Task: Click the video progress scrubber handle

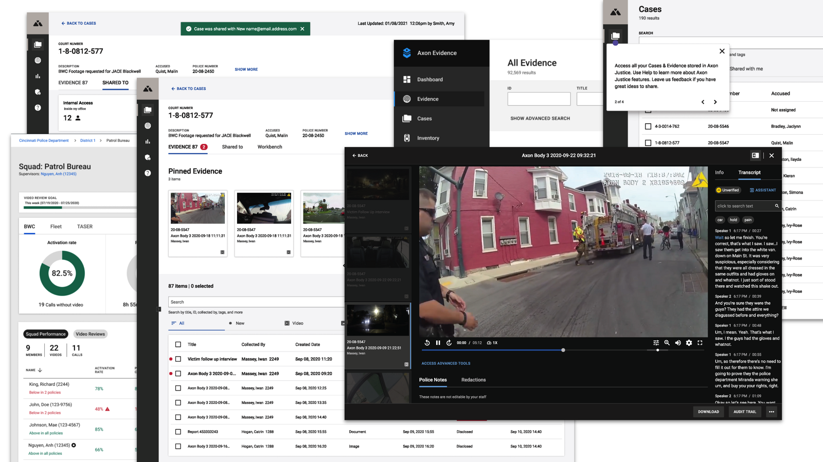Action: tap(563, 350)
